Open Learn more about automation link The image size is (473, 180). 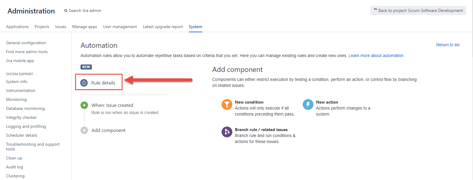click(376, 56)
